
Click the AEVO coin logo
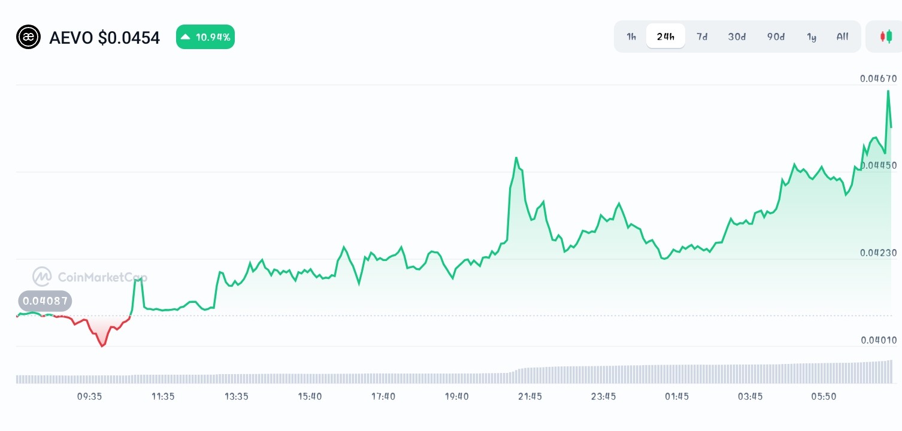pos(28,37)
